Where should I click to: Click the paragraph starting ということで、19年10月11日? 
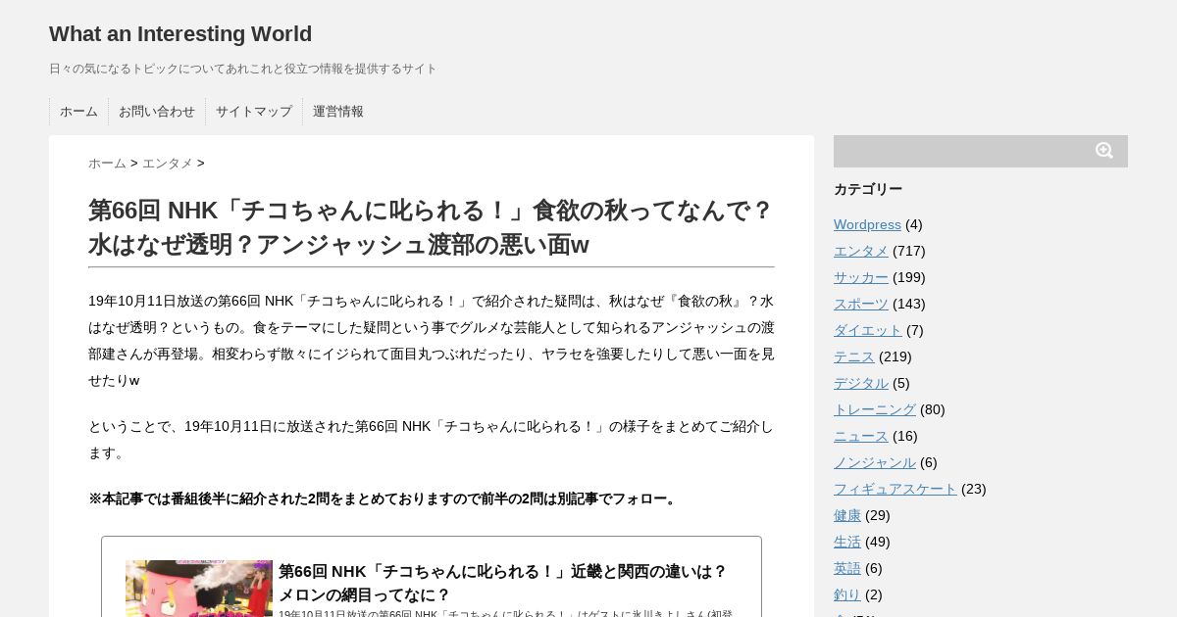point(432,440)
